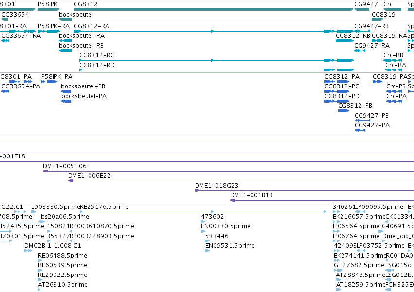This screenshot has height=292, width=414.
Task: Select protein bocksbeutel-PA label
Action: (84, 96)
